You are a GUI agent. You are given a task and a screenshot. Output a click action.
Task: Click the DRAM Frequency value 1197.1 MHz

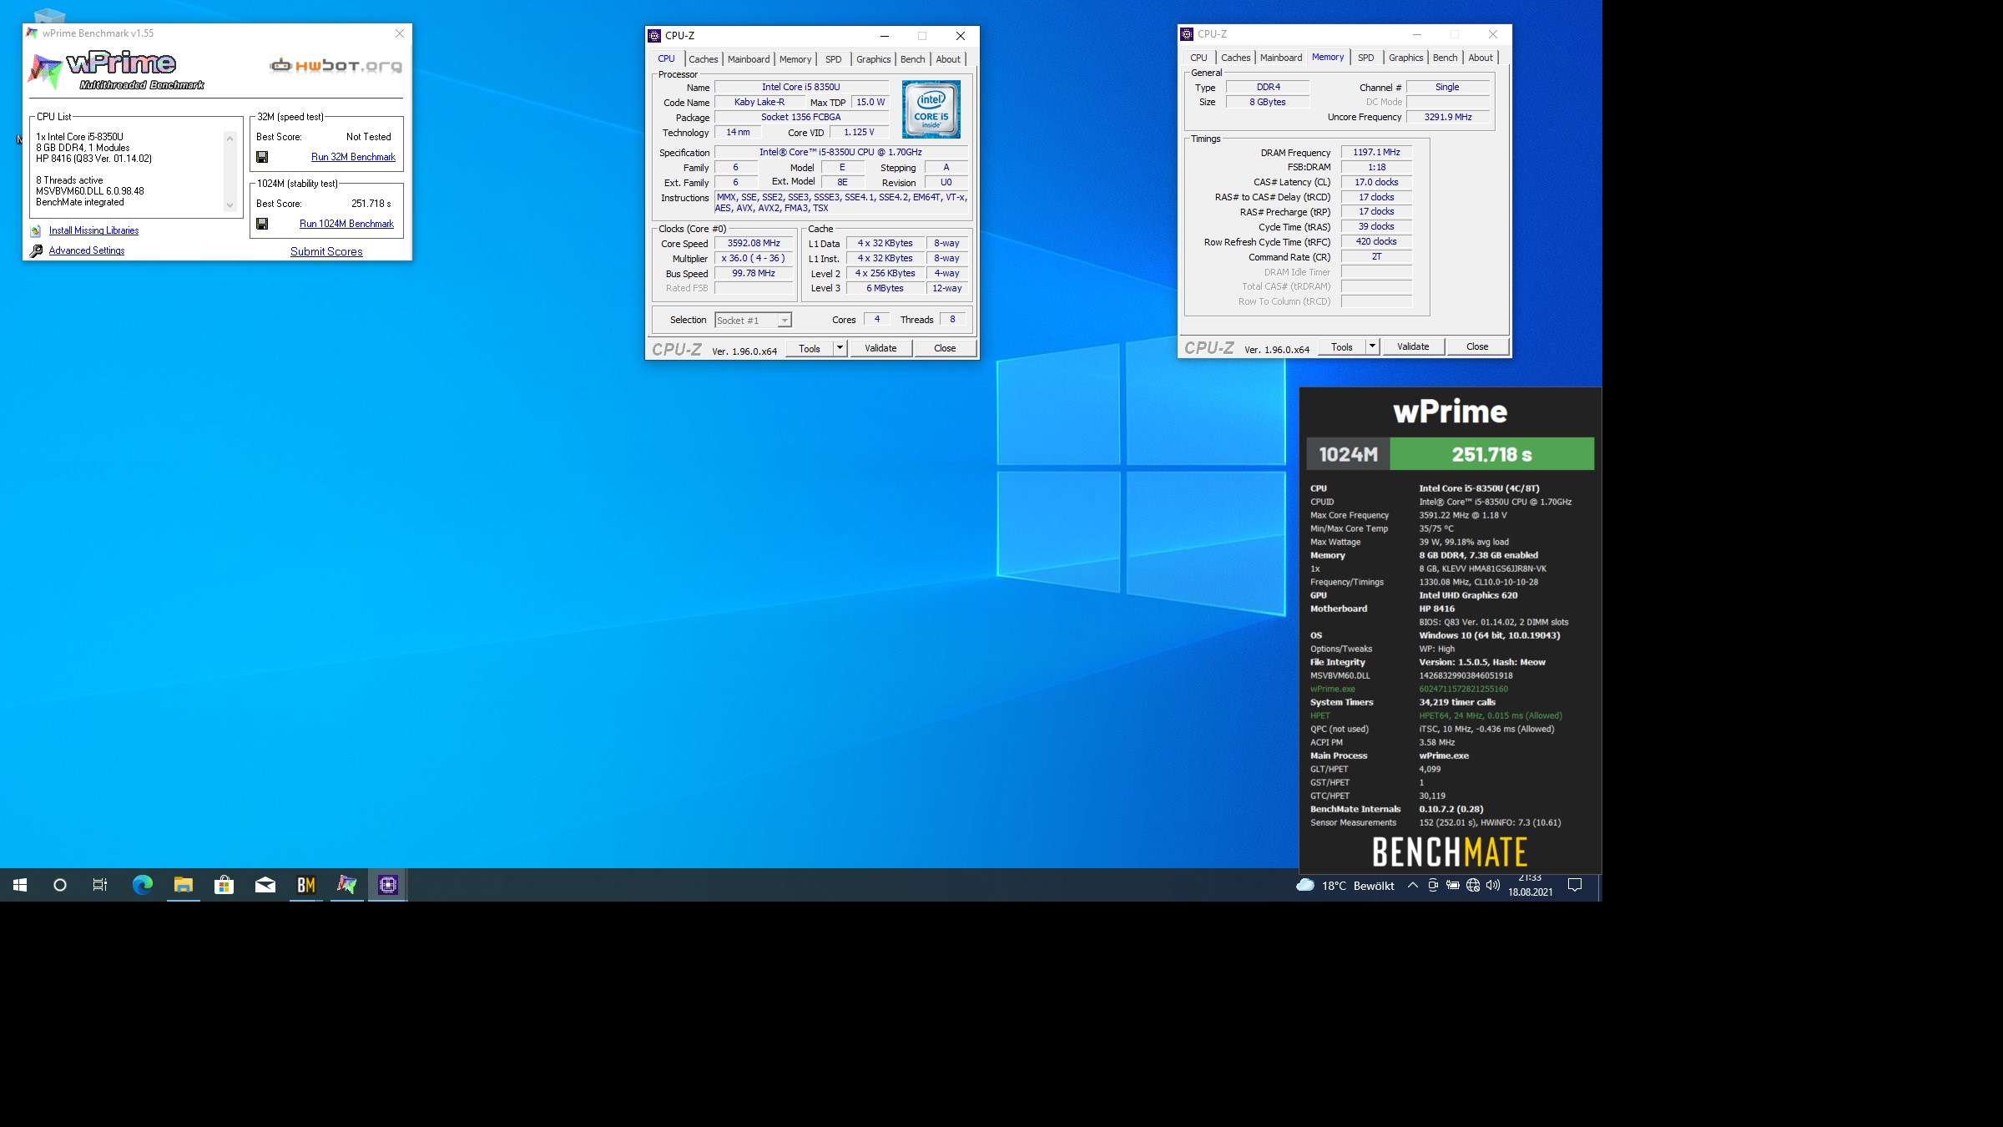tap(1376, 152)
